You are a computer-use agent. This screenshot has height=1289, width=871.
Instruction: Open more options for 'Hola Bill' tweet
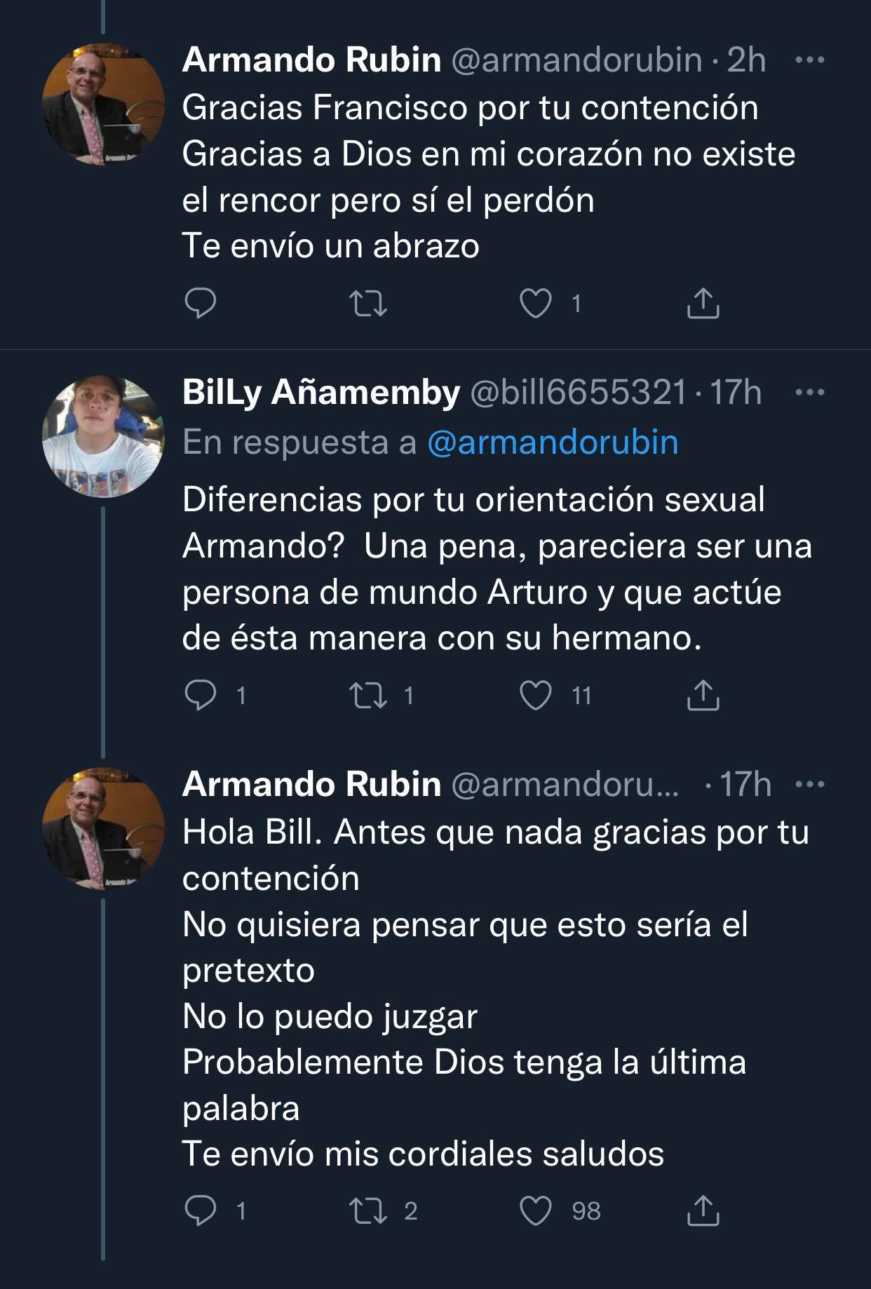[810, 784]
